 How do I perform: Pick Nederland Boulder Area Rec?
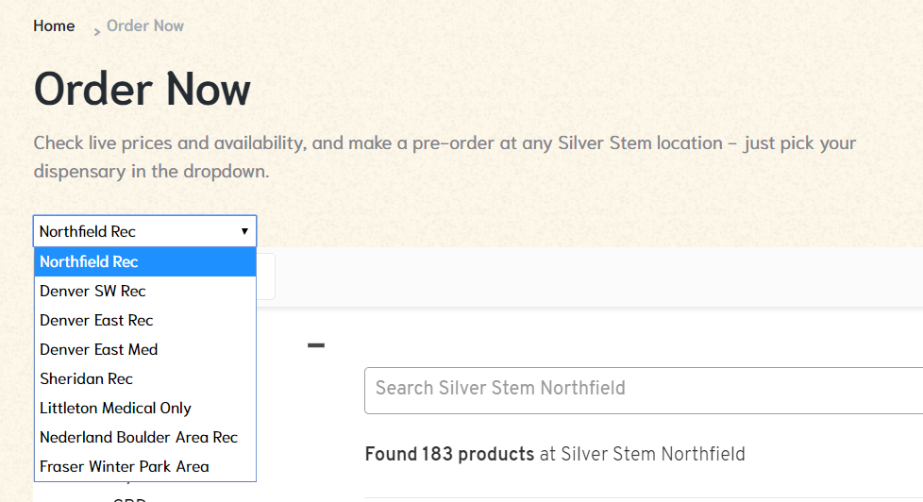coord(144,437)
